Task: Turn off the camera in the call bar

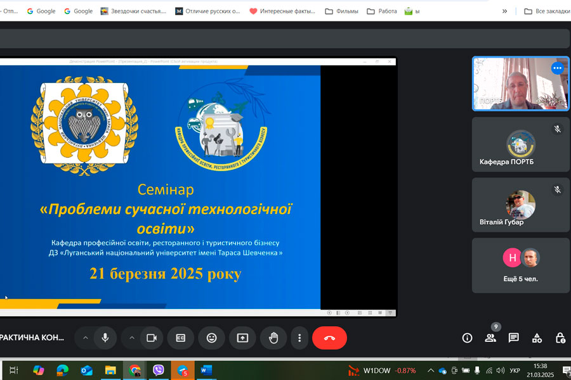Action: click(x=152, y=338)
